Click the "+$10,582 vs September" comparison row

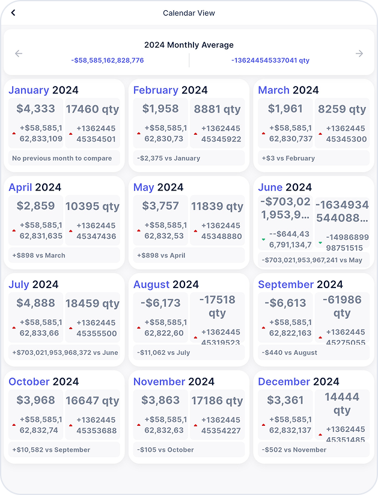64,450
